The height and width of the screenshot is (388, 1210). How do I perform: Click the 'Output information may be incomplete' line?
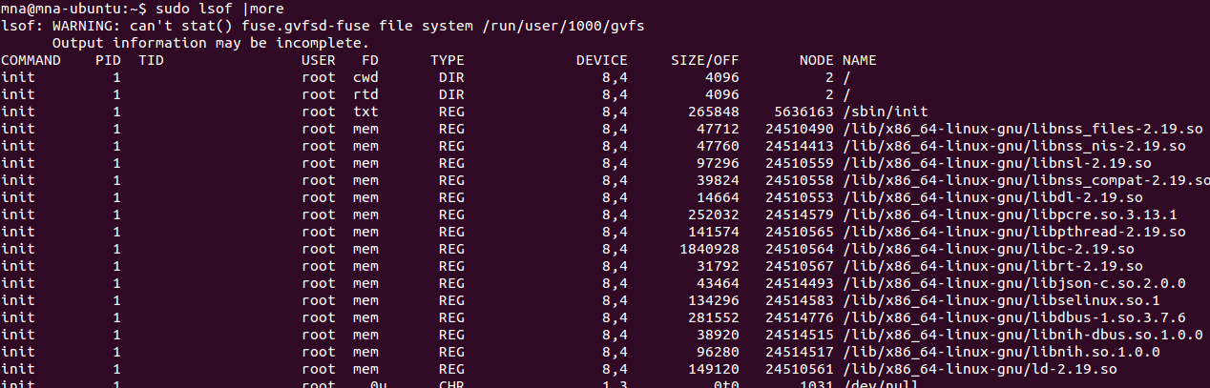click(210, 43)
